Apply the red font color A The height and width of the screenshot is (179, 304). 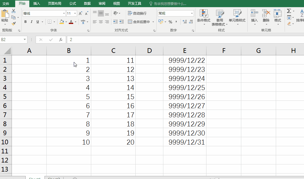pos(71,22)
